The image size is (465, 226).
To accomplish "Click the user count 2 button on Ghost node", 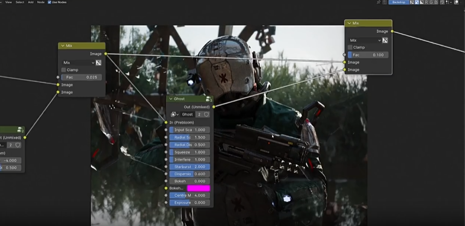I will [199, 114].
